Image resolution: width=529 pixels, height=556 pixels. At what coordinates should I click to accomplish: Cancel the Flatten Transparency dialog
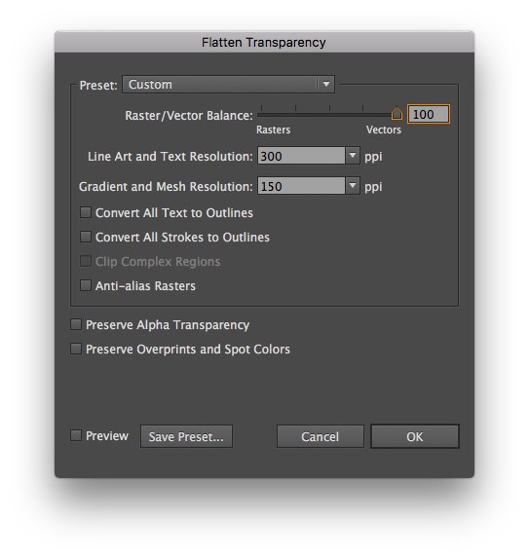tap(320, 436)
